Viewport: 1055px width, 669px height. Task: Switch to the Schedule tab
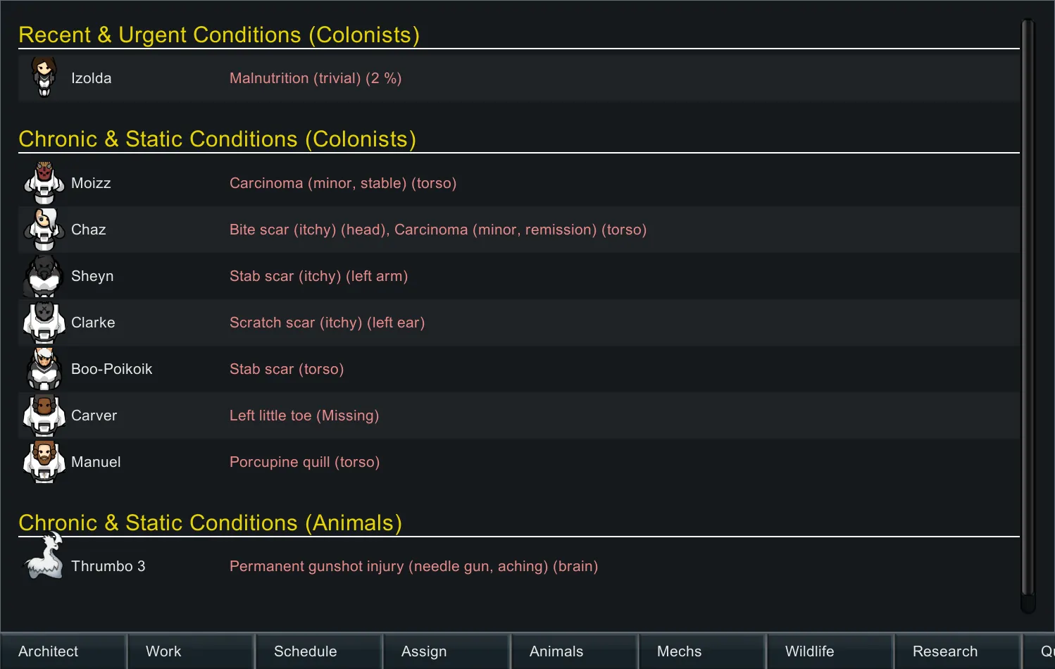click(x=318, y=651)
